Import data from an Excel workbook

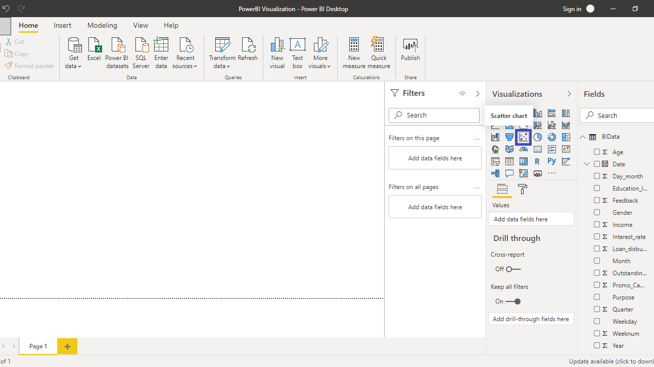[x=94, y=49]
